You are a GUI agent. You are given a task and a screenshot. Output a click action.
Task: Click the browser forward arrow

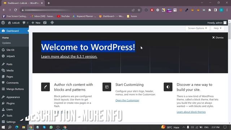point(10,10)
